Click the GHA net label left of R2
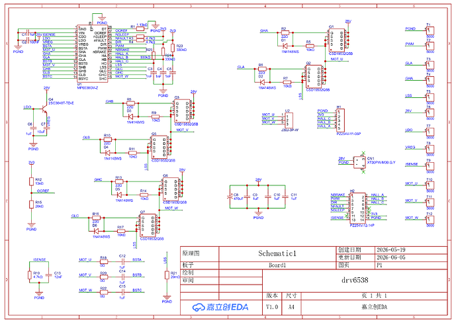This screenshot has height=323, width=456. (264, 30)
